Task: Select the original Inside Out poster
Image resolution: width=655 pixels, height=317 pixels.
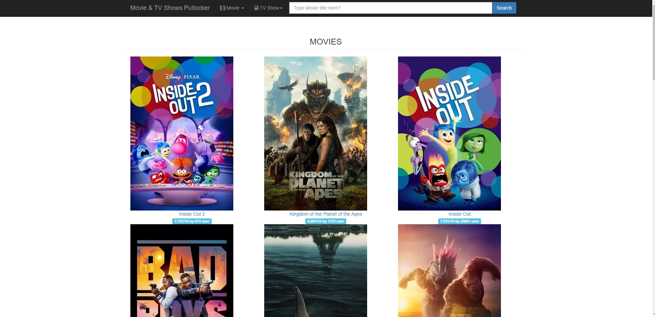Action: click(x=449, y=133)
